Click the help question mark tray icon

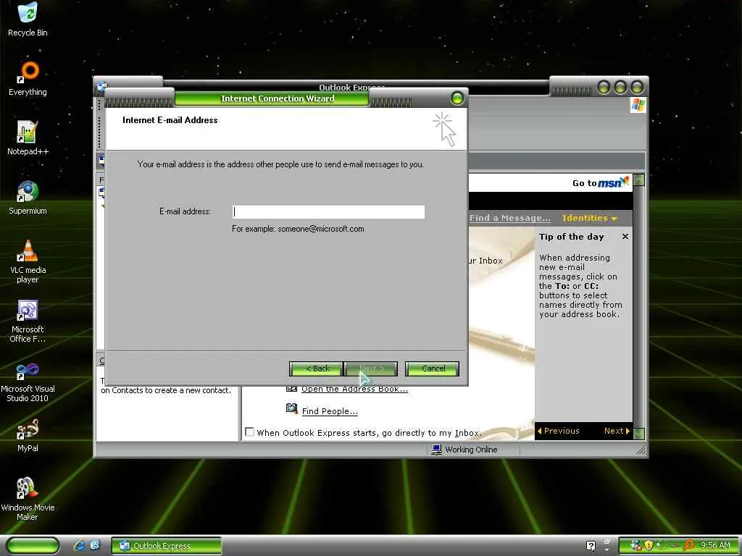(591, 546)
